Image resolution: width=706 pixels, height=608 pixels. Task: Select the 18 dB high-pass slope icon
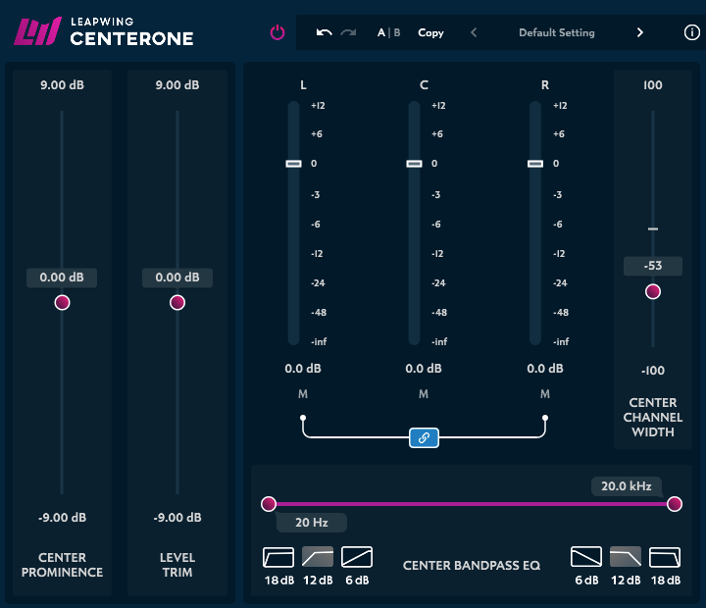tap(278, 558)
